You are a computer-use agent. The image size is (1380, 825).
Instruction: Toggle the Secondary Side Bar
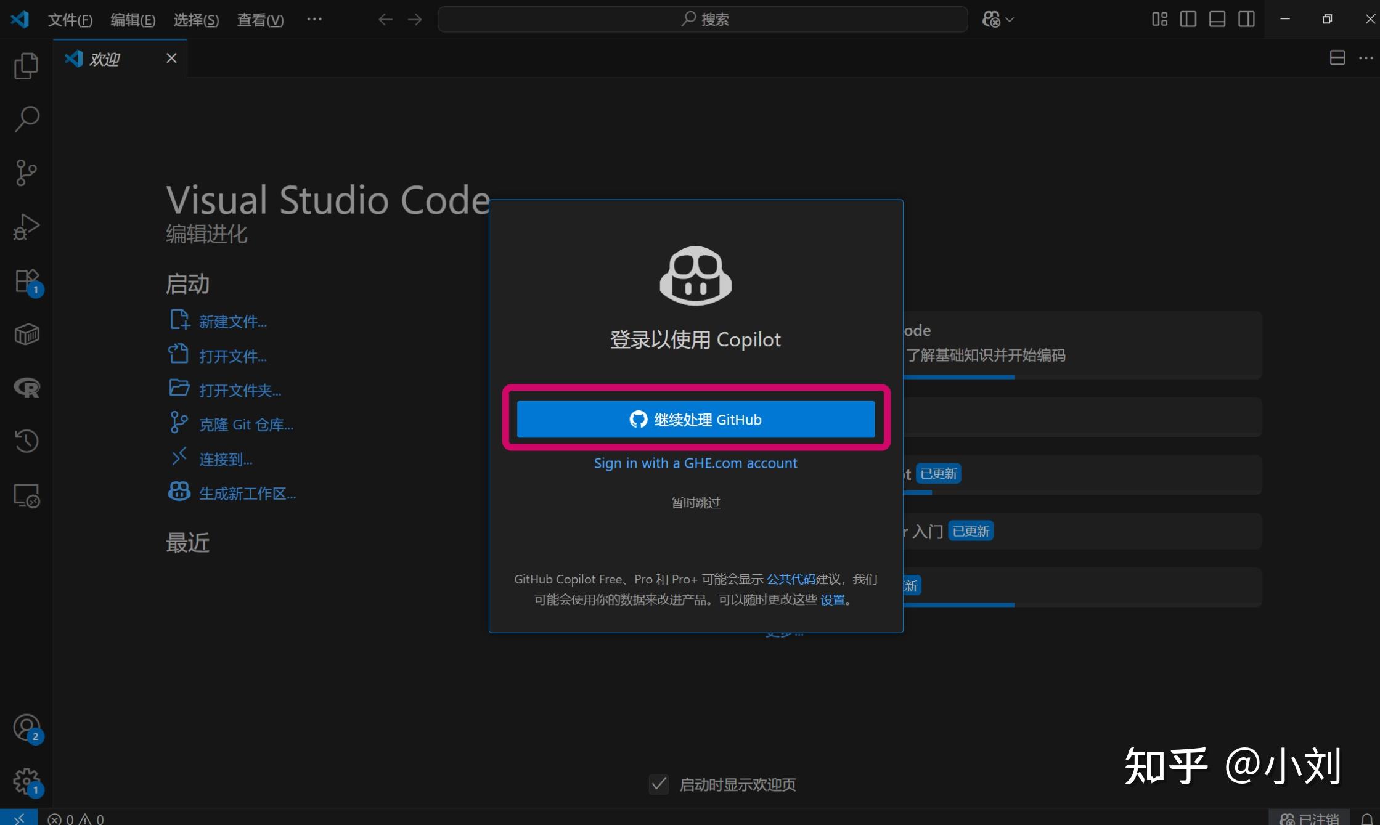point(1246,19)
